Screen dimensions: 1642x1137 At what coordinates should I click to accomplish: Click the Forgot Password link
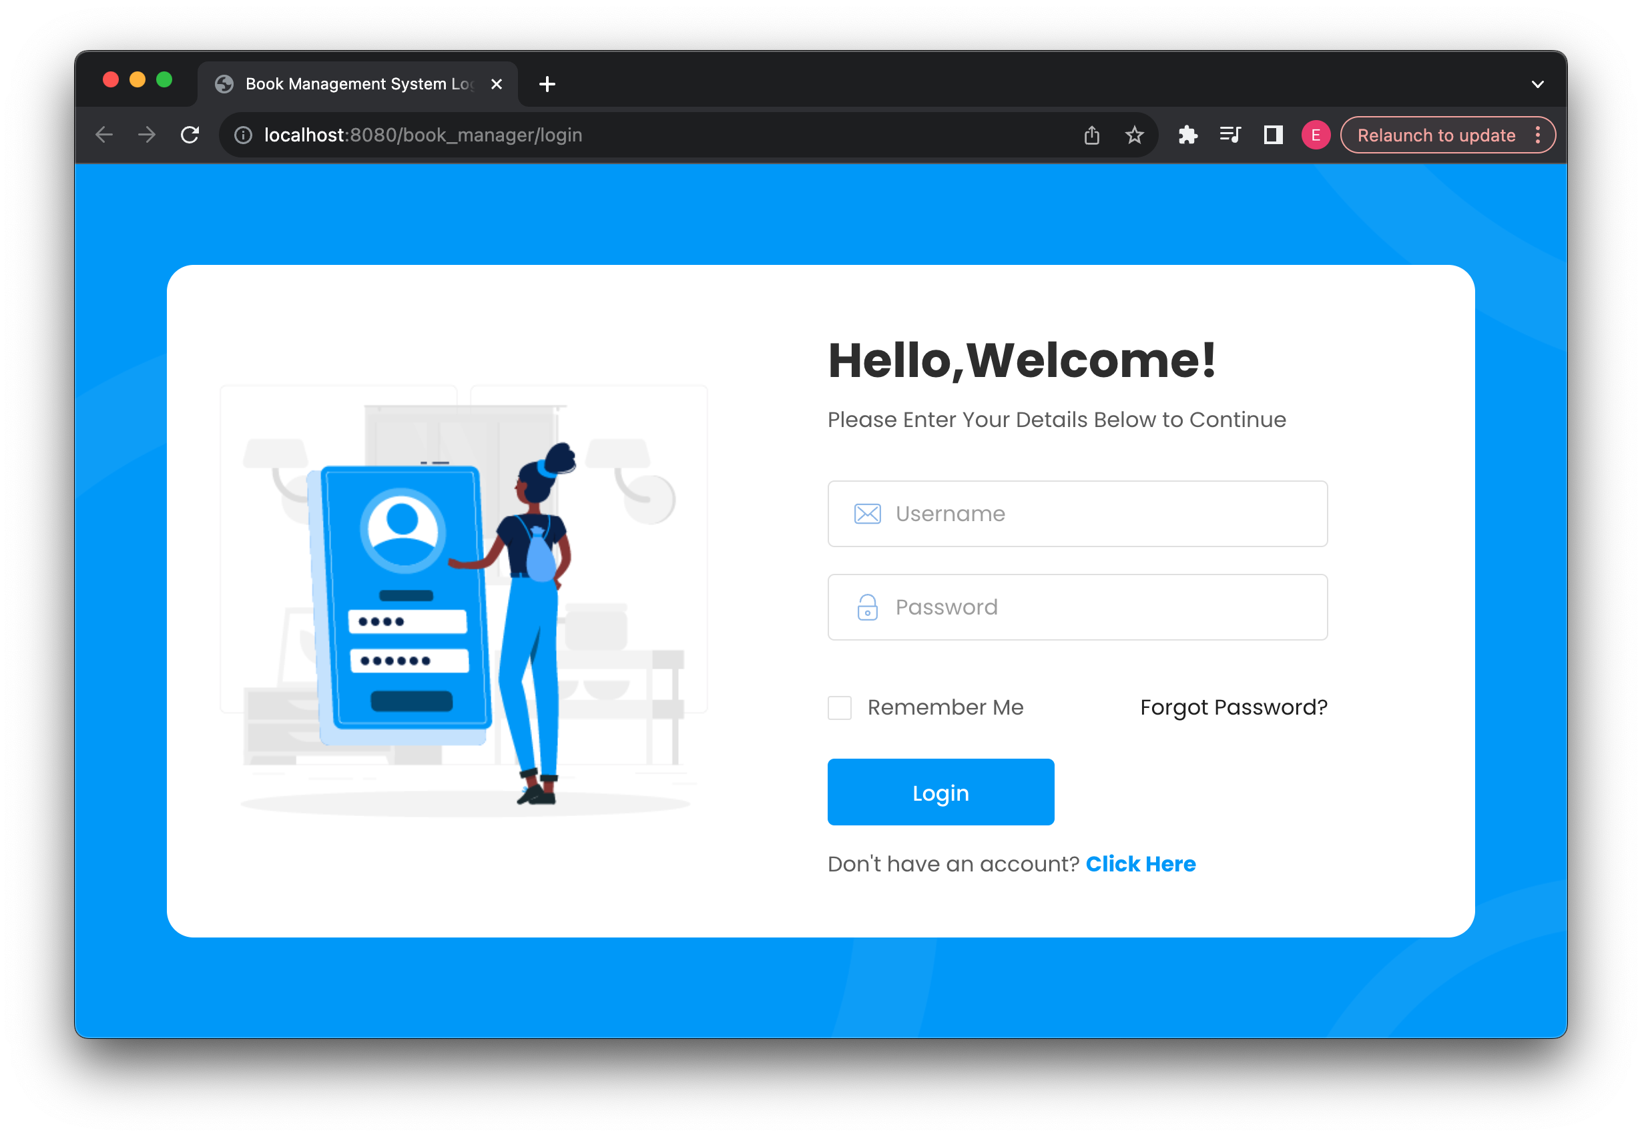pyautogui.click(x=1233, y=708)
